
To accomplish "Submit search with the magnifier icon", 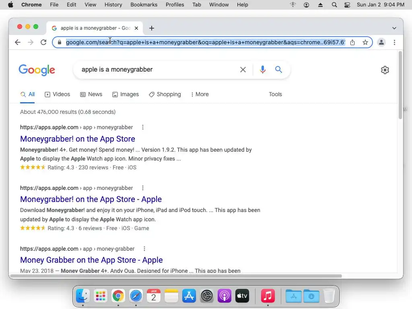I will click(x=278, y=69).
